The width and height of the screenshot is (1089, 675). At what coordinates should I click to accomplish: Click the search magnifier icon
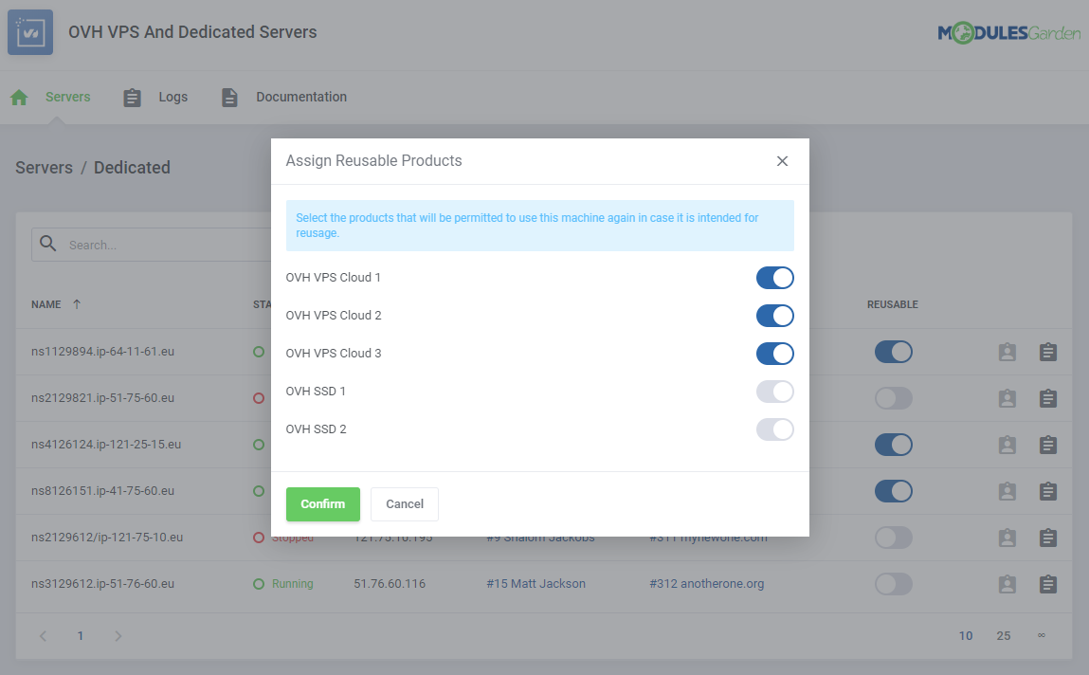pos(47,245)
